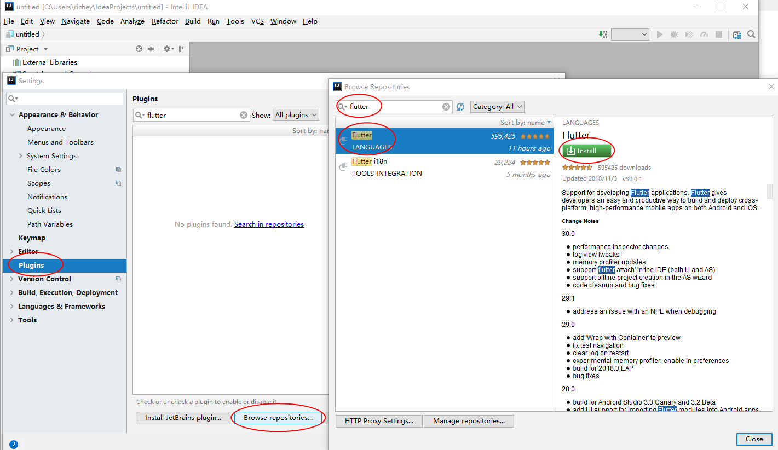Open HTTP Proxy Settings...
The image size is (778, 450).
(x=379, y=421)
